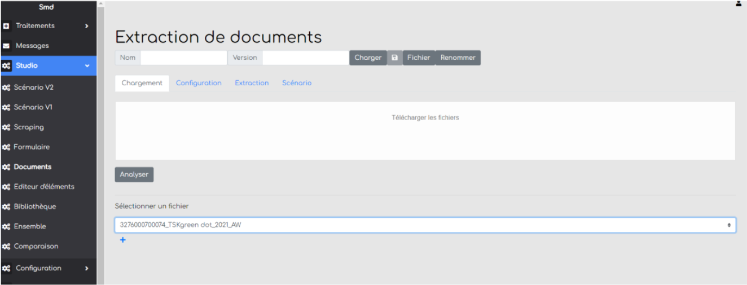Click the envelope icon beside Messages
The width and height of the screenshot is (747, 285).
pyautogui.click(x=7, y=46)
